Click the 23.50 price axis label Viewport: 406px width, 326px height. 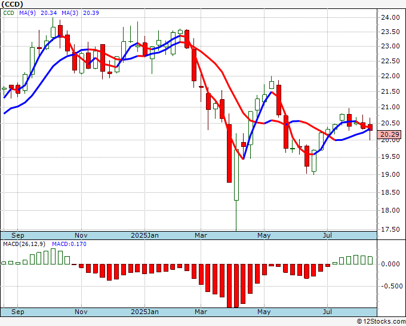point(390,32)
